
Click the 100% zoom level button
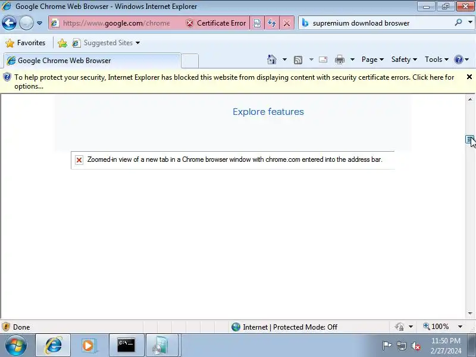tap(436, 327)
